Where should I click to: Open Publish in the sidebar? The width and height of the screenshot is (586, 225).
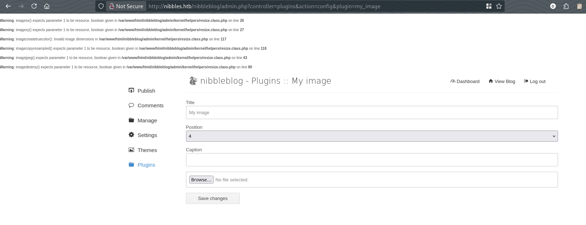(x=146, y=91)
